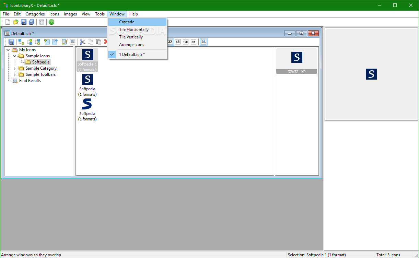Image resolution: width=419 pixels, height=258 pixels.
Task: Open the File menu
Action: coord(6,14)
